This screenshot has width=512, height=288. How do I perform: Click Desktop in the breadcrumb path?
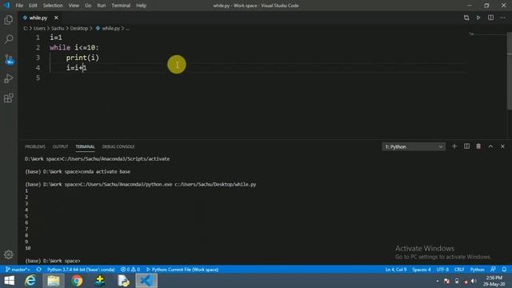click(79, 29)
